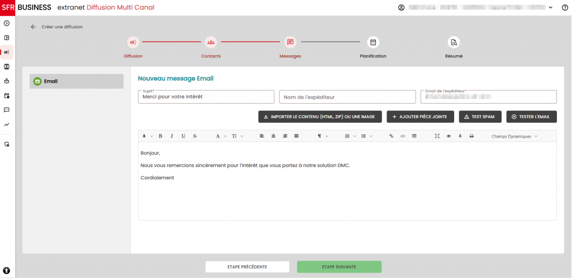Expand the Champs Dynamiques dropdown
Viewport: 572px width, 278px height.
coord(514,136)
